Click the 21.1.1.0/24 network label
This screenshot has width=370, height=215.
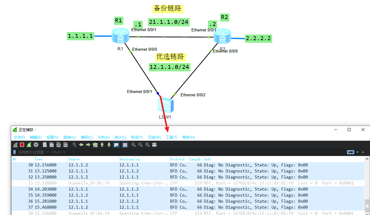click(x=169, y=22)
